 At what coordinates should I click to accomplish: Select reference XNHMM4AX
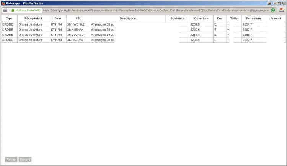pos(75,30)
